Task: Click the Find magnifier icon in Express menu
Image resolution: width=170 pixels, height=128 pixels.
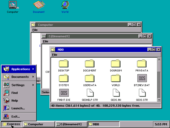Action: point(6,93)
